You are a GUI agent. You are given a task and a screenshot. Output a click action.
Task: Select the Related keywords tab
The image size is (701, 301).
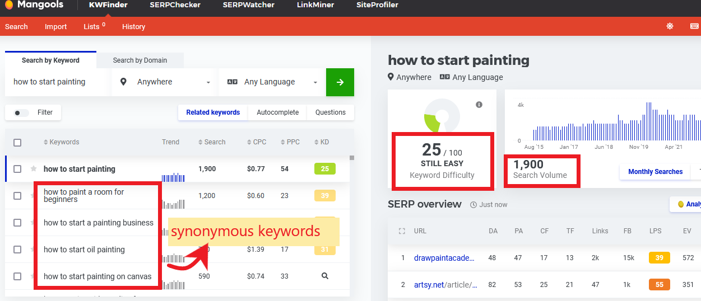[213, 112]
